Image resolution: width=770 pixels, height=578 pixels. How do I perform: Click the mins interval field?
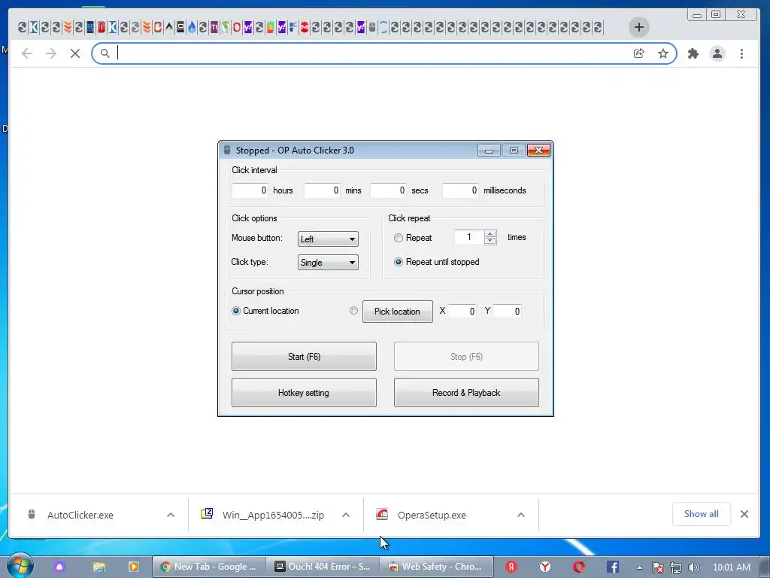click(x=322, y=190)
